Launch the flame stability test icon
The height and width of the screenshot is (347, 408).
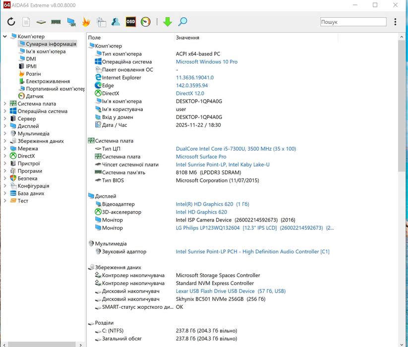point(86,22)
